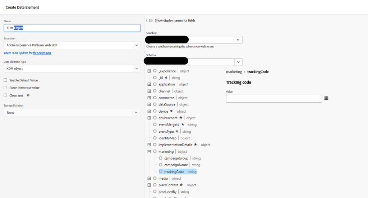Viewport: 368px width, 198px height.
Task: Select the dataSource radio circle
Action: tap(155, 104)
